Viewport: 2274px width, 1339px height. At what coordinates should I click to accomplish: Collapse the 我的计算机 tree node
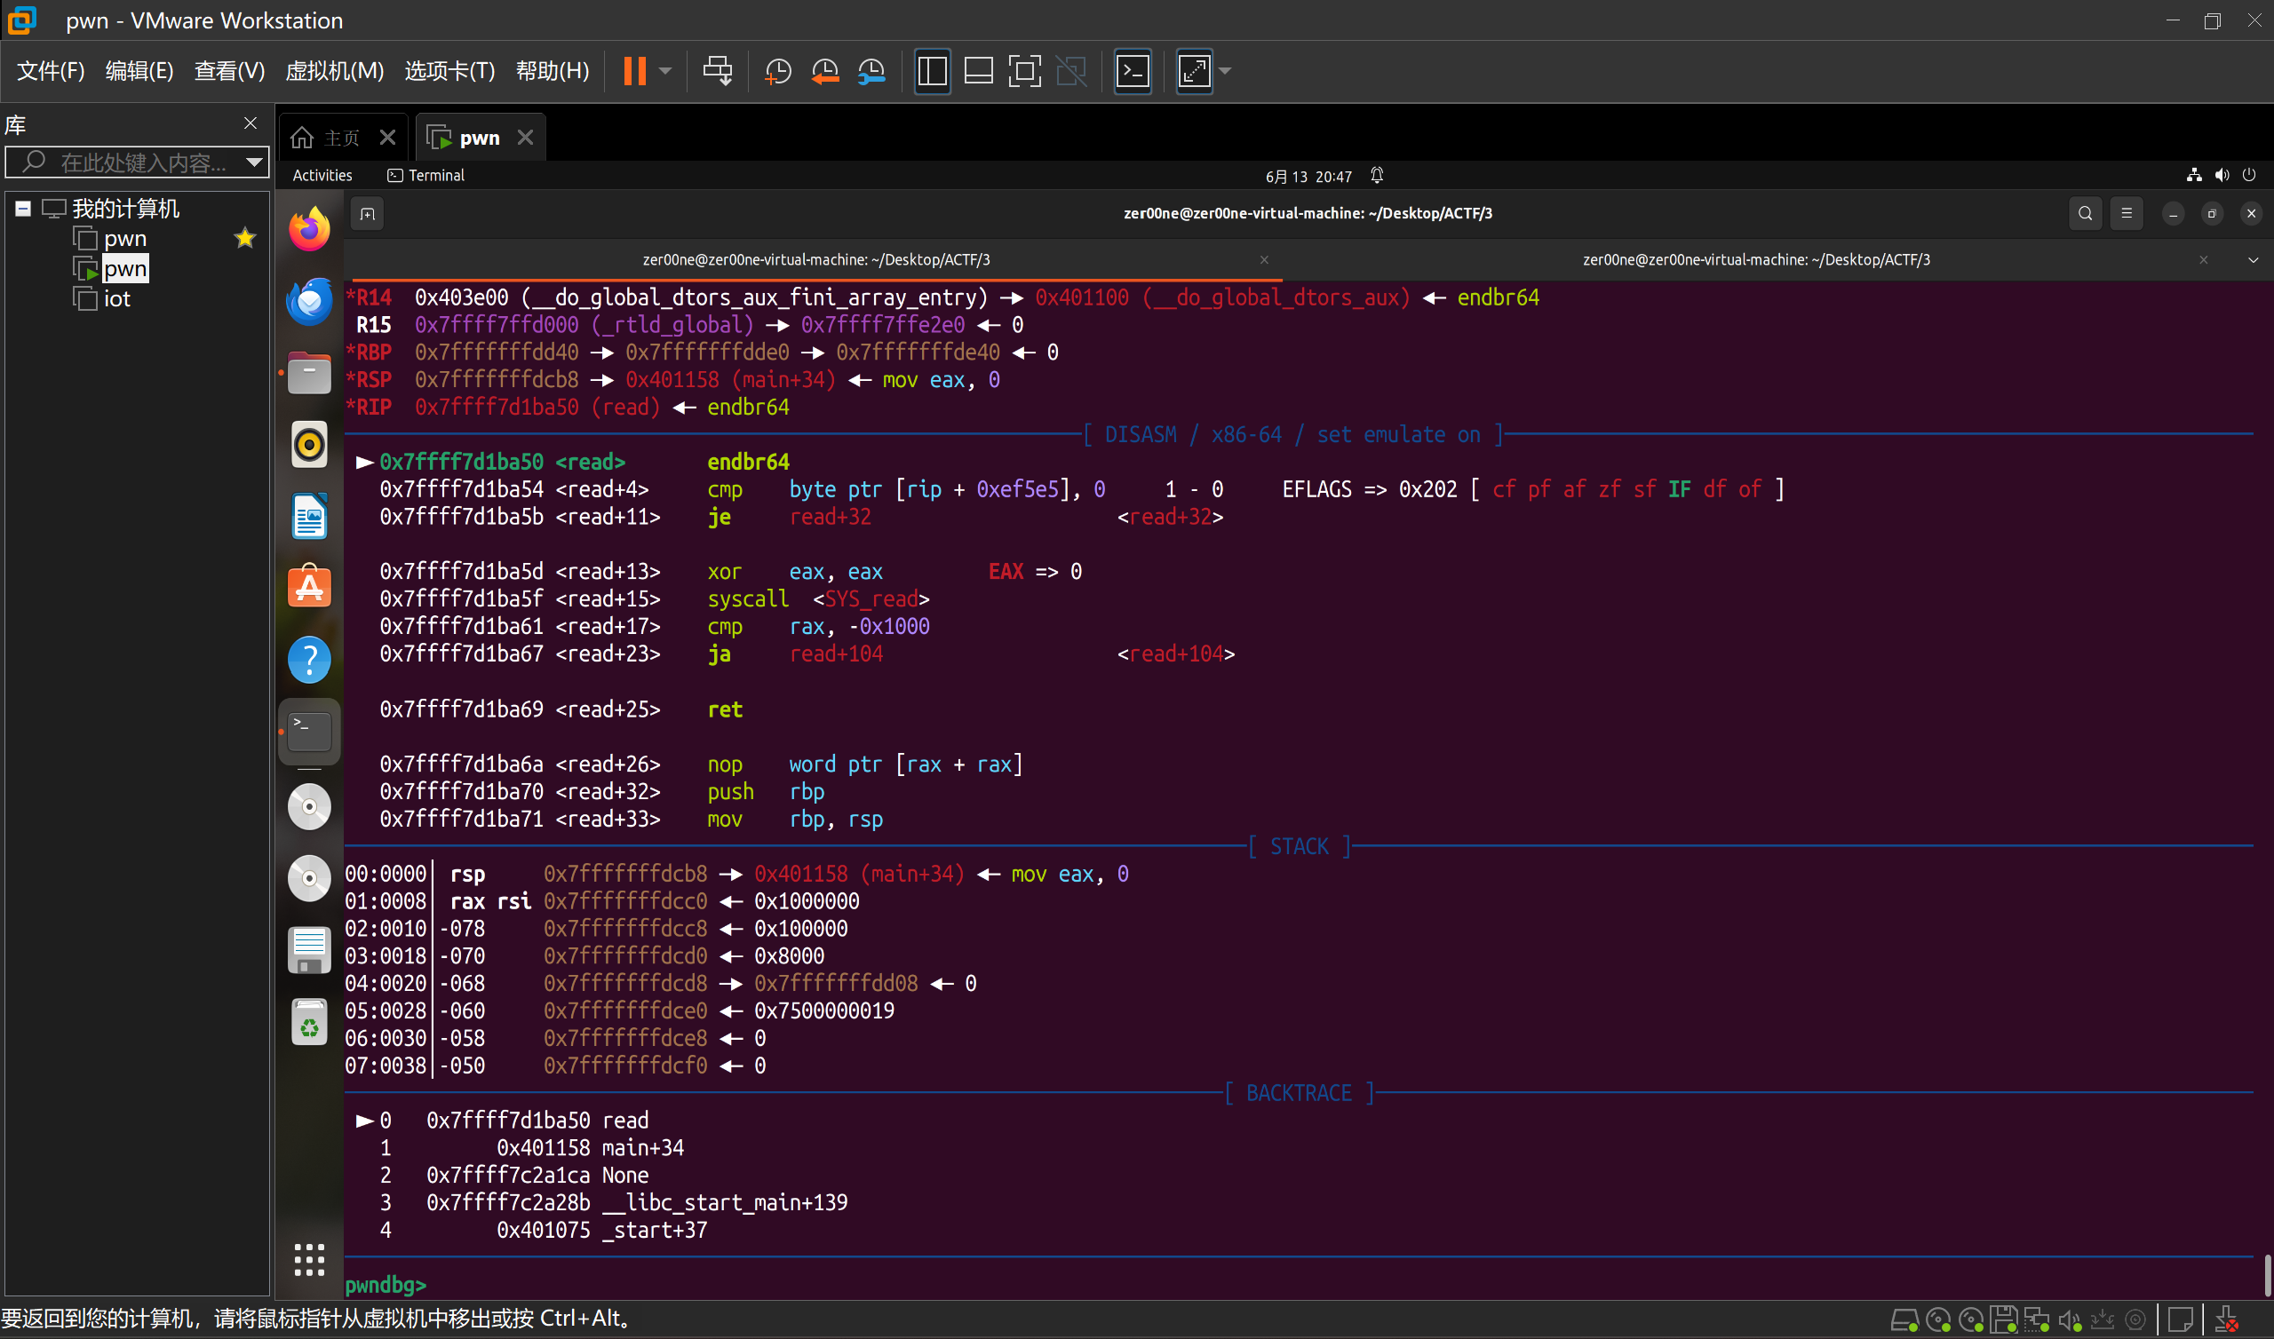click(23, 209)
